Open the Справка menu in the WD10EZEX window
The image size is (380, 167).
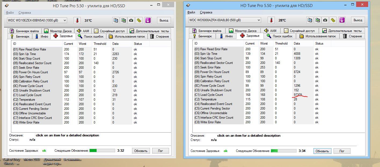pyautogui.click(x=25, y=13)
